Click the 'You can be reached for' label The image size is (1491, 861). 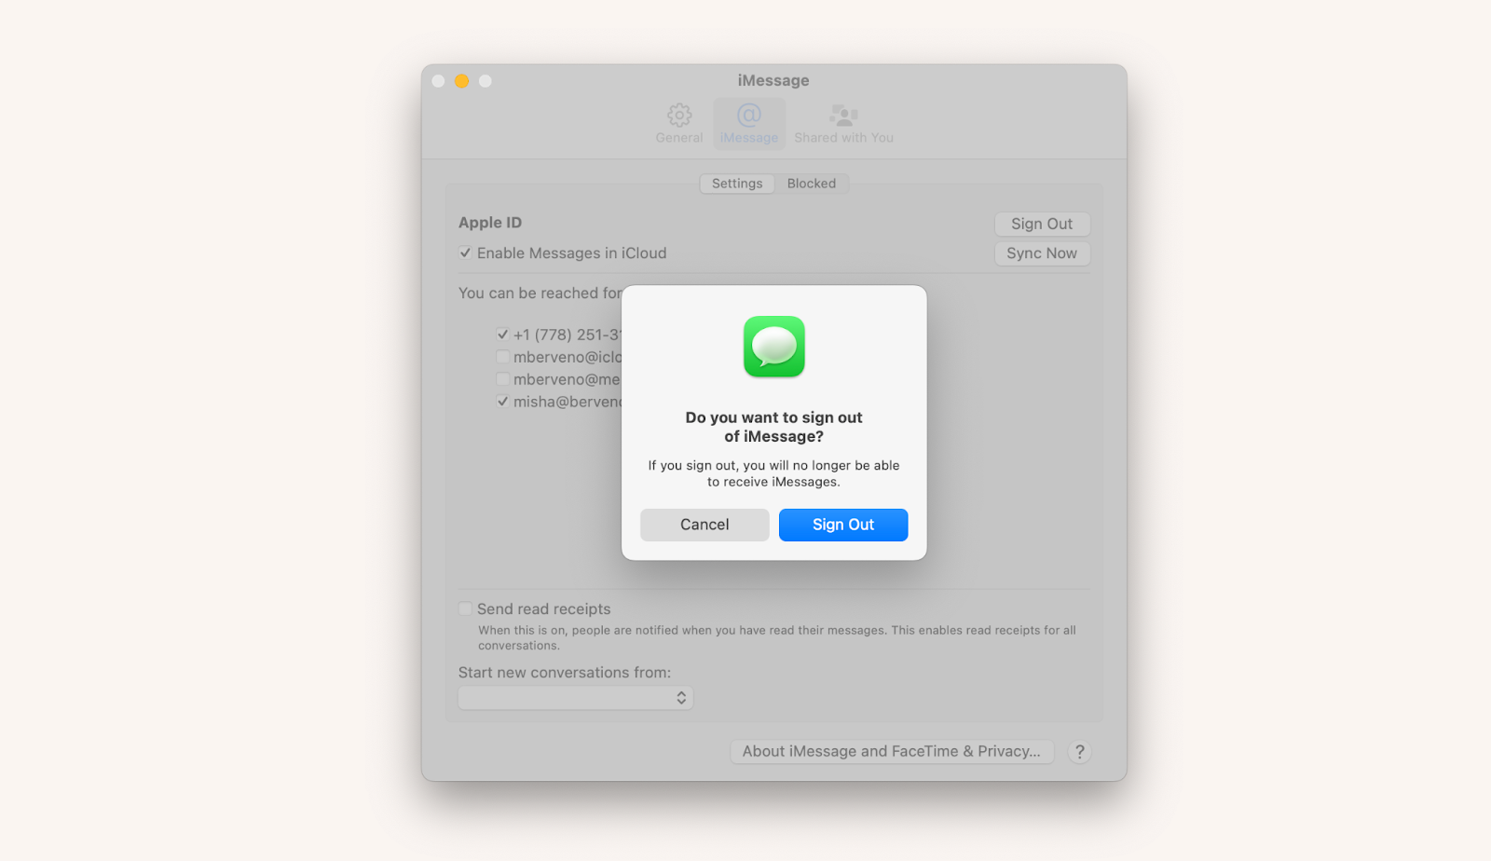(x=540, y=293)
